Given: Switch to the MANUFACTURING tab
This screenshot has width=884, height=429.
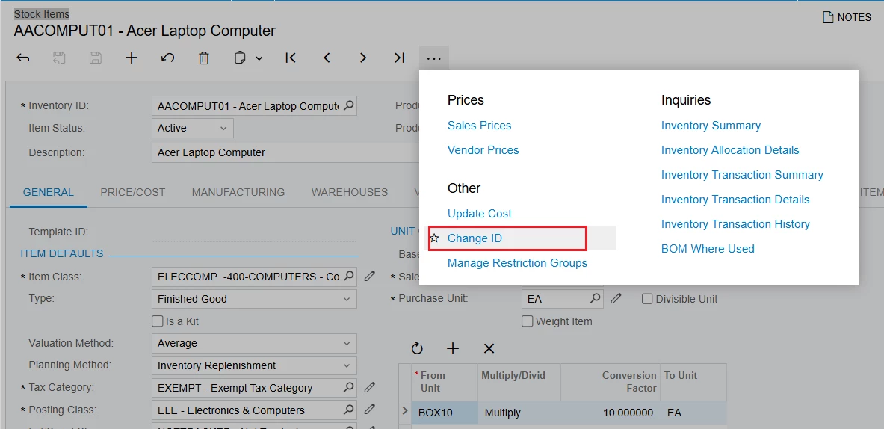Looking at the screenshot, I should 238,192.
